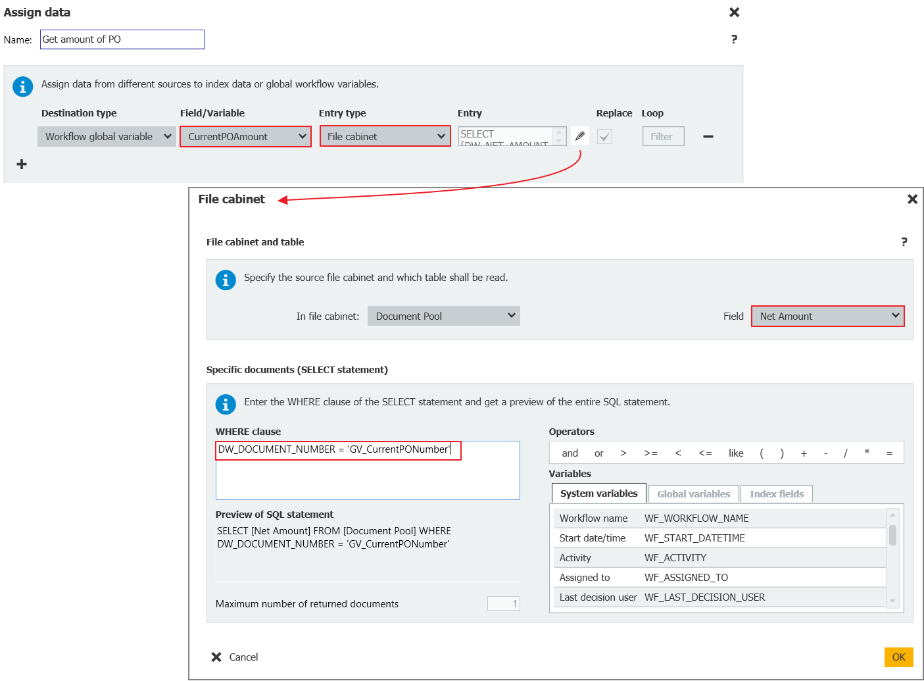Add a new assignment row with plus icon
This screenshot has height=681, width=924.
22,164
